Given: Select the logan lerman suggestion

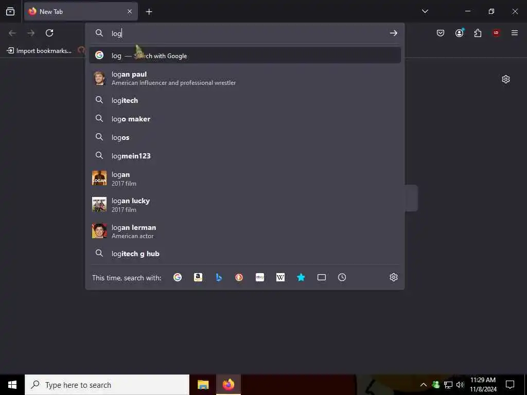Looking at the screenshot, I should click(x=244, y=231).
